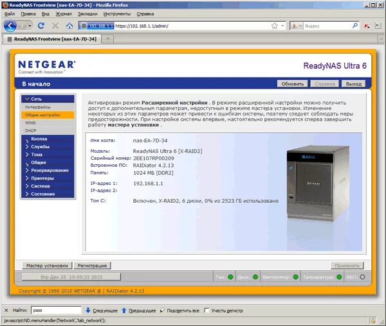Click the NETGEAR logo
The width and height of the screenshot is (386, 326).
point(47,67)
